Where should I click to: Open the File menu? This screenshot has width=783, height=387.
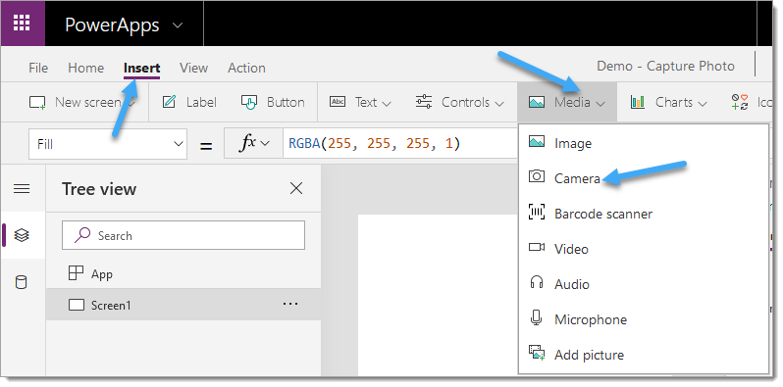click(x=38, y=68)
